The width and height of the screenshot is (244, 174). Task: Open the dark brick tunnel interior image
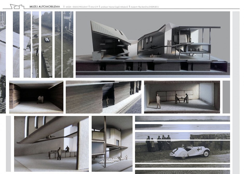[x=36, y=97]
